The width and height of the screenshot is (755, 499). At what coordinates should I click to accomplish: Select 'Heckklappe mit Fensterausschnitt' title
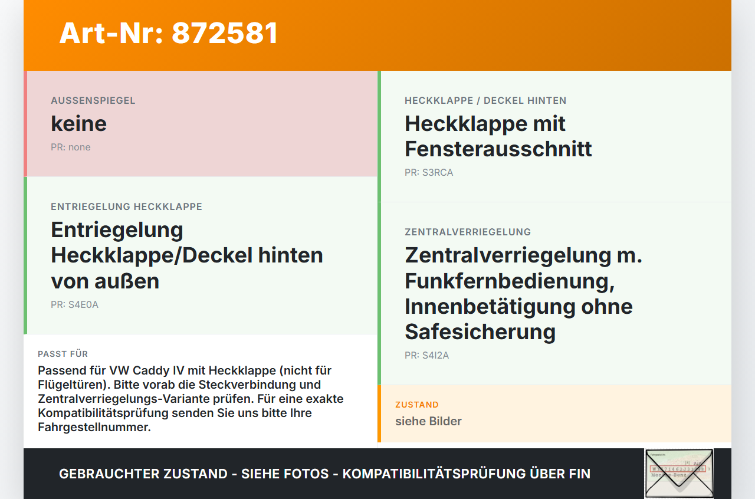coord(498,136)
